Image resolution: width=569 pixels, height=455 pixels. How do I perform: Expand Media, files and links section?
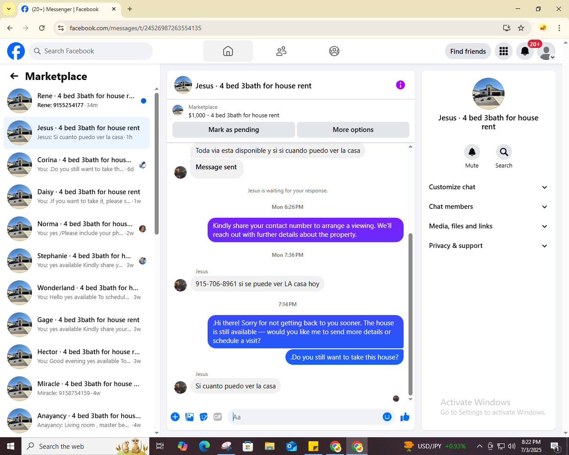click(488, 226)
